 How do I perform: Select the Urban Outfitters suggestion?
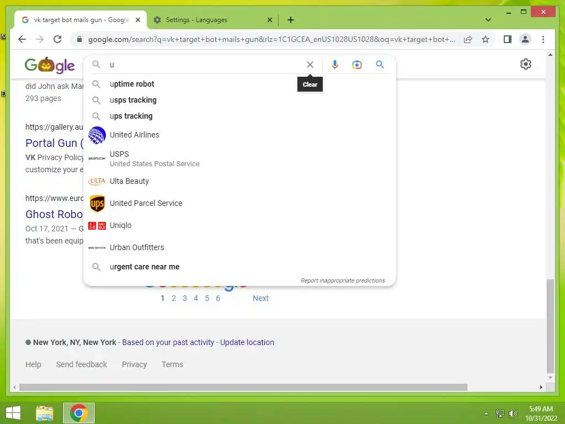[x=239, y=247]
